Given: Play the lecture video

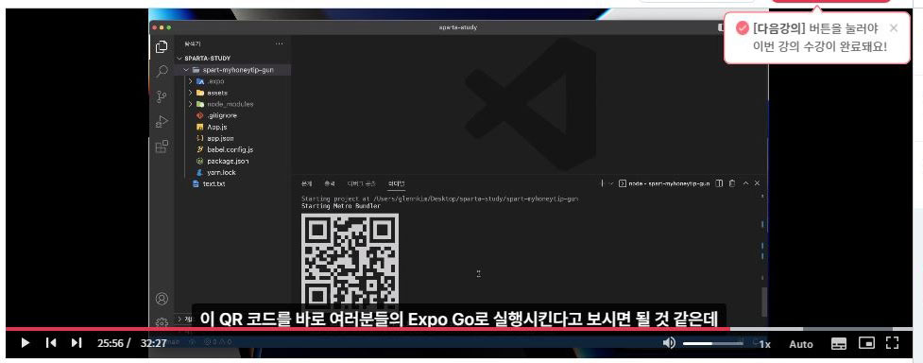Looking at the screenshot, I should tap(25, 343).
